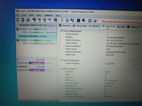Screen dimensions: 142x106
Task: Collapse the ATA információk section
Action: 61,69
